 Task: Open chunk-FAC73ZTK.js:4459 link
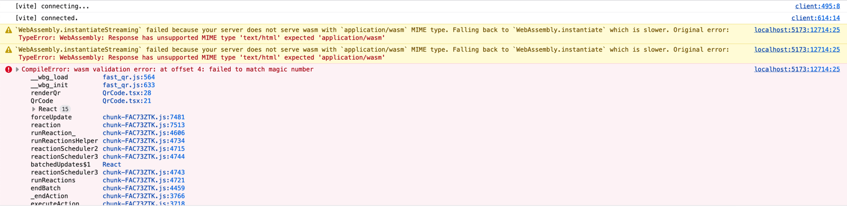coord(144,188)
